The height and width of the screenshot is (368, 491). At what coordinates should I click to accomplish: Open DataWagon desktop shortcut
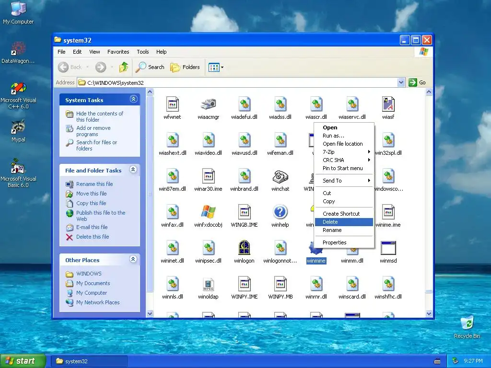click(18, 53)
